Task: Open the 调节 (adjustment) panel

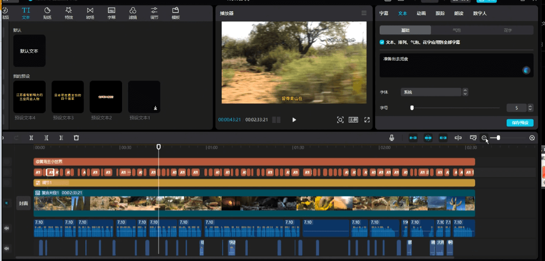Action: tap(154, 13)
